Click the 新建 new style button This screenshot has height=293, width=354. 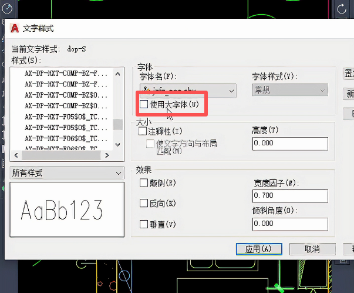[349, 94]
